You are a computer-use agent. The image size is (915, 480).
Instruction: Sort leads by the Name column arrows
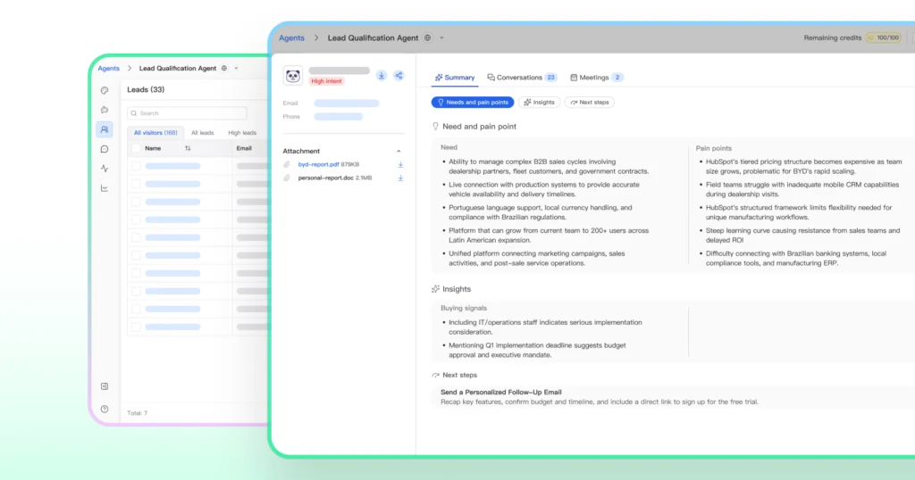(x=188, y=148)
